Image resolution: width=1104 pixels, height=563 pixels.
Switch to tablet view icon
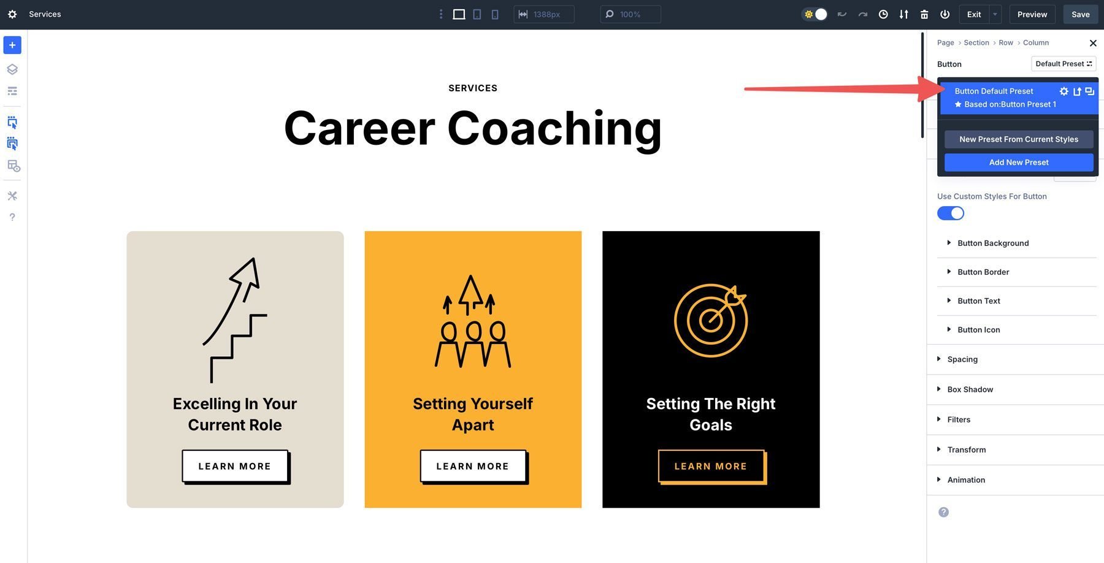(x=477, y=14)
